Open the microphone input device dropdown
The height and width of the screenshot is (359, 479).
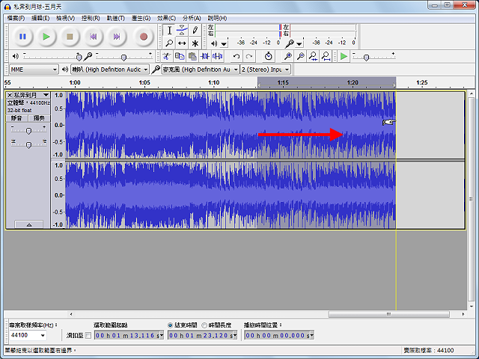[200, 70]
